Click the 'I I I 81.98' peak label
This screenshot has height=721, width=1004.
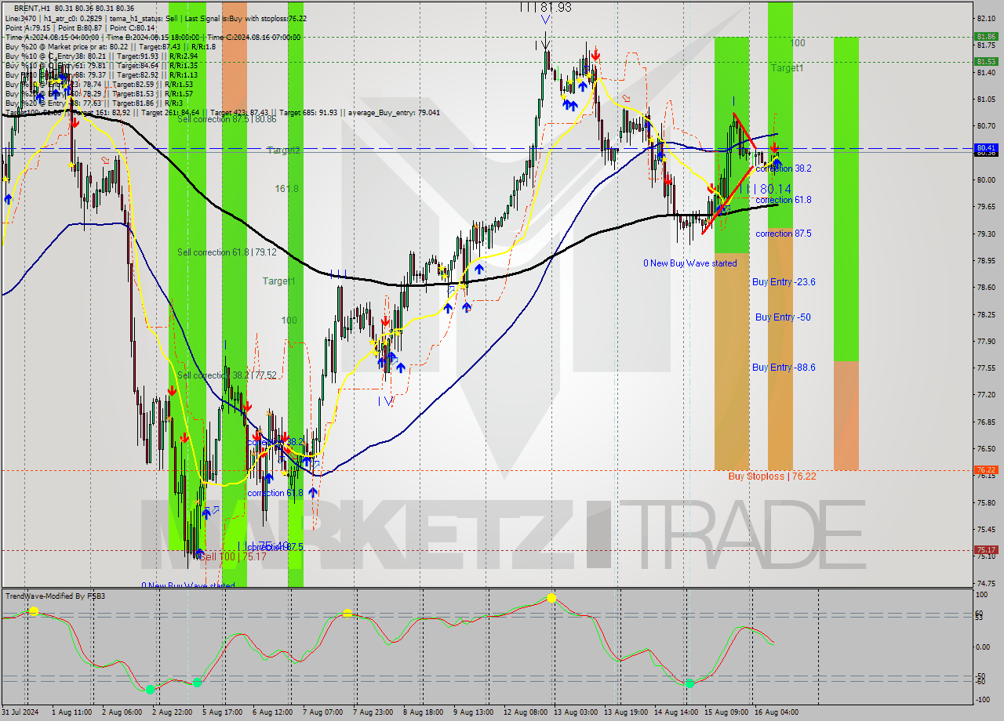545,6
